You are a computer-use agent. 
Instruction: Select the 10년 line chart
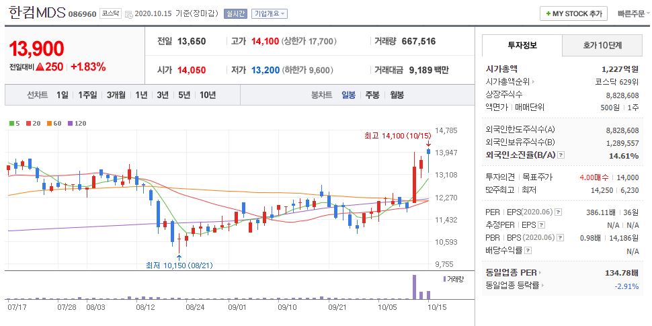click(208, 95)
